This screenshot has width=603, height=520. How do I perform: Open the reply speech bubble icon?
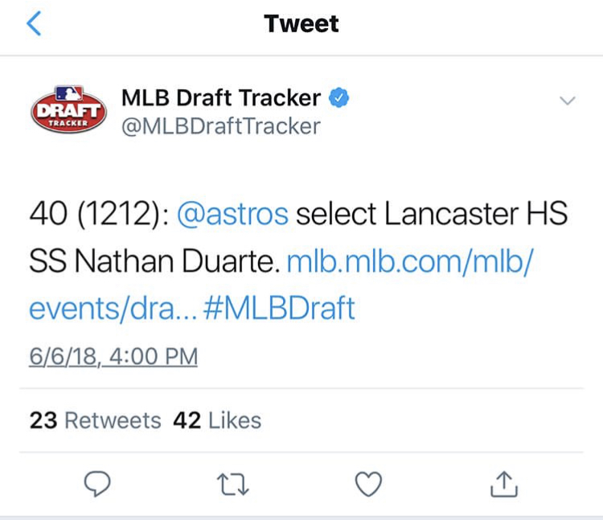pos(97,484)
